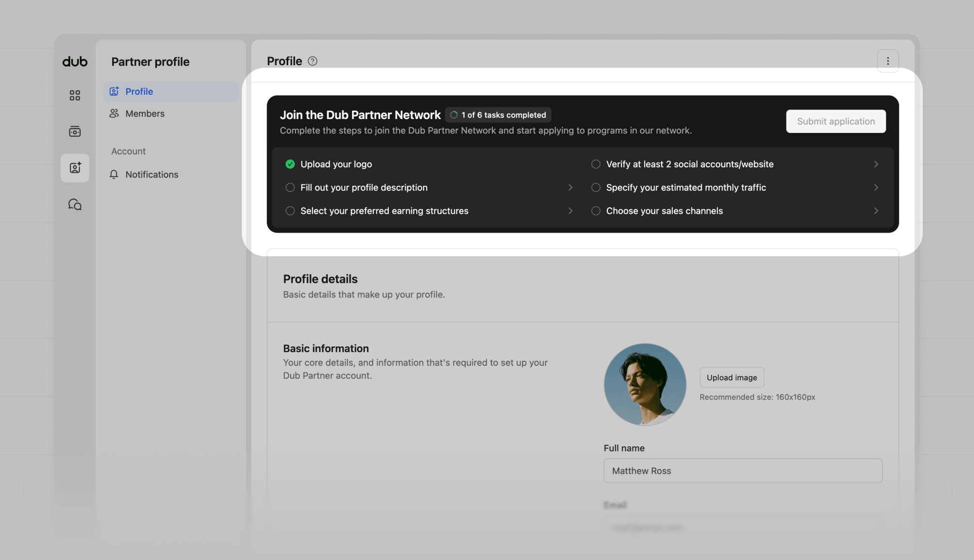The image size is (974, 560).
Task: Expand chevron for Fill out your profile description
Action: coord(570,188)
